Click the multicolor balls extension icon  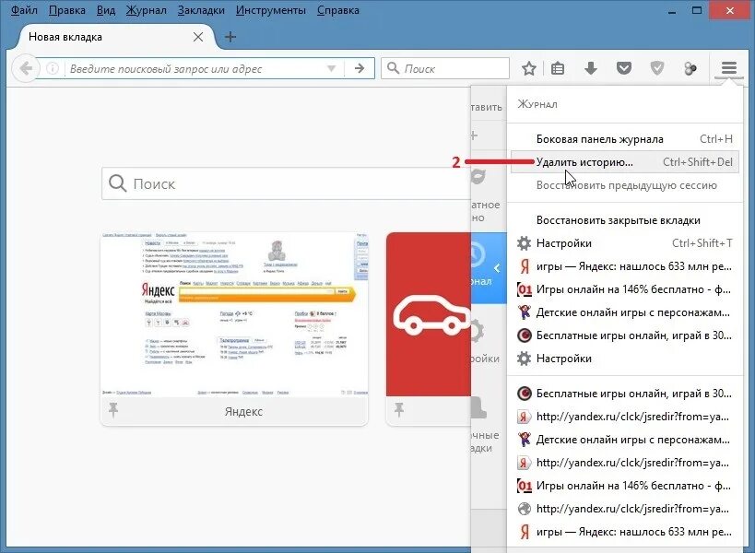click(690, 68)
